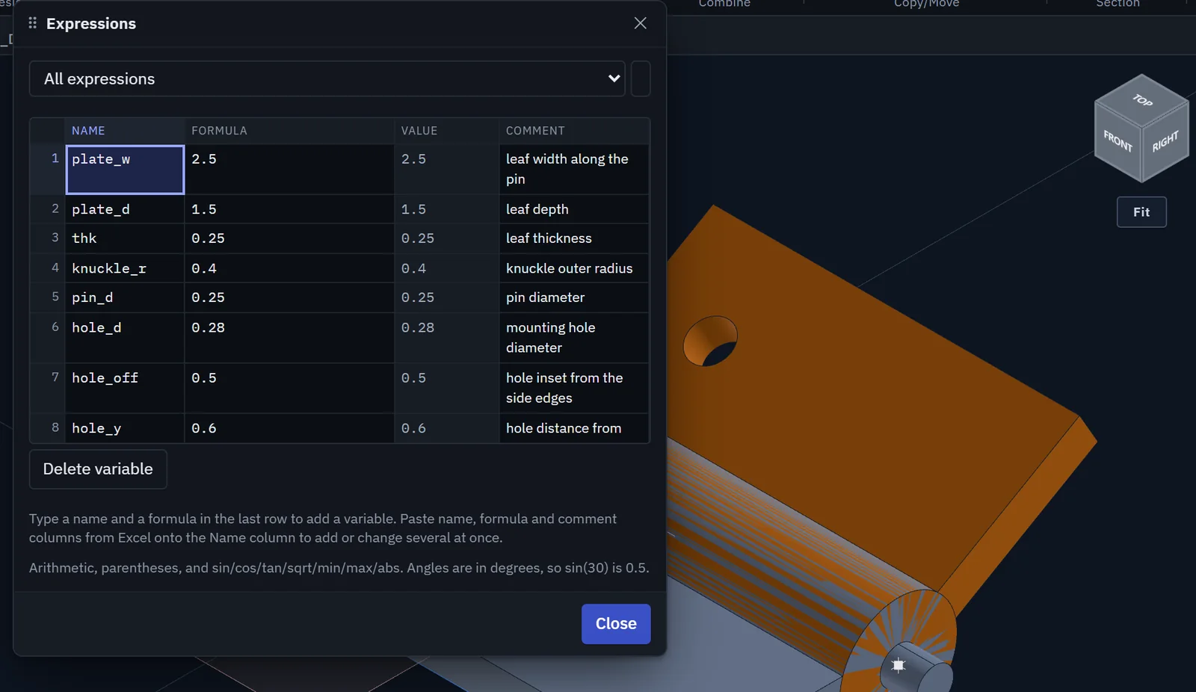Image resolution: width=1196 pixels, height=692 pixels.
Task: Click the blue Close button
Action: tap(616, 624)
